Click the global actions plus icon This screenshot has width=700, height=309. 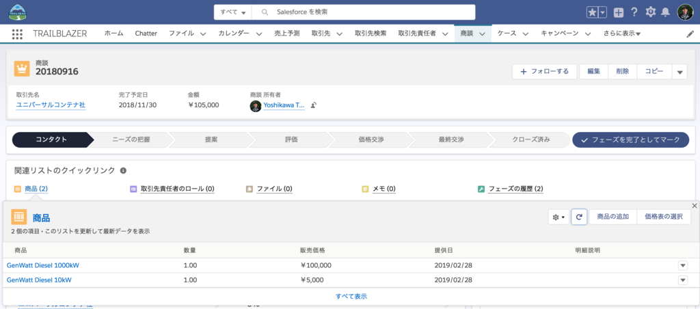619,12
